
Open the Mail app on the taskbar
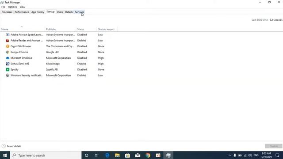coord(138,155)
